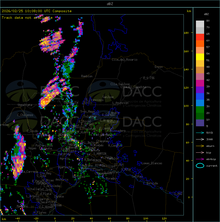Image resolution: width=220 pixels, height=222 pixels.
Task: Click the 'Clla.SanJose' map label
Action: click(x=120, y=84)
